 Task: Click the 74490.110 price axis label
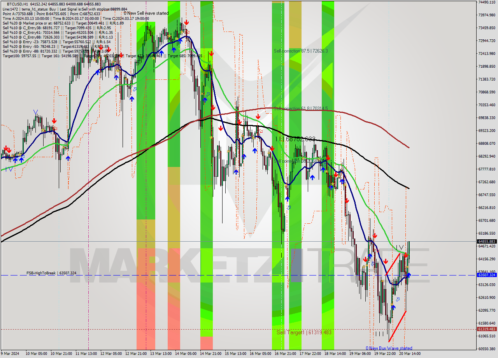(x=486, y=2)
